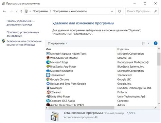161x123 pixels.
Task: Click publisher Google LLC
Action: [124, 80]
